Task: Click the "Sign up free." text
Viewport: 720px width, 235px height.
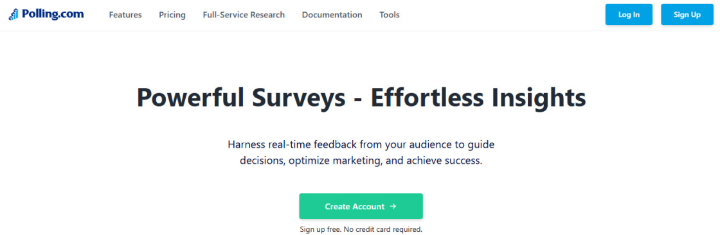Action: pos(319,229)
